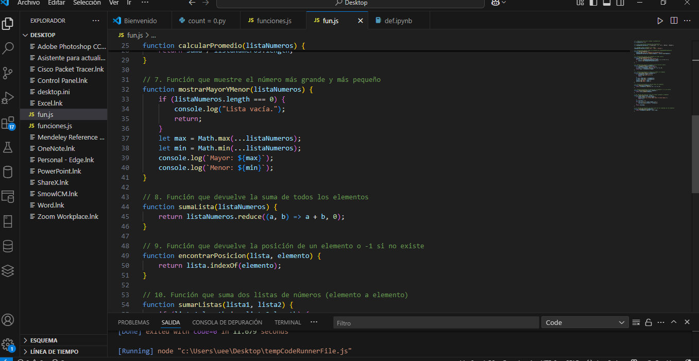Open the Selección menu
Screen dimensions: 699x361
(x=87, y=3)
